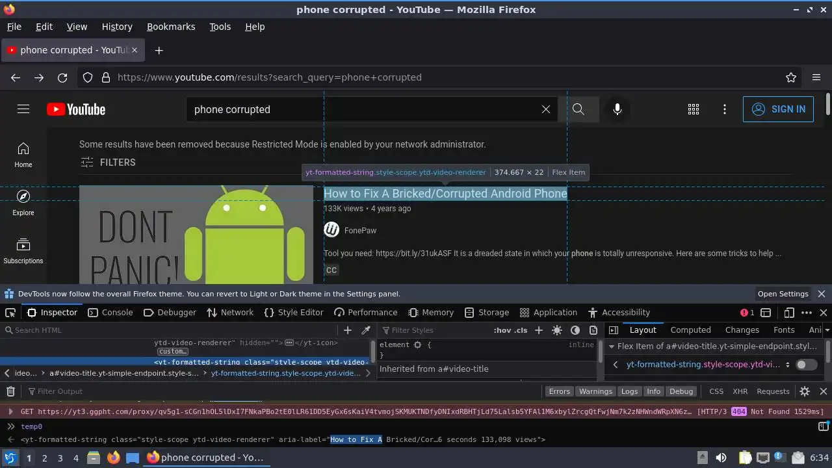Toggle the :hov pseudo-class panel

502,330
